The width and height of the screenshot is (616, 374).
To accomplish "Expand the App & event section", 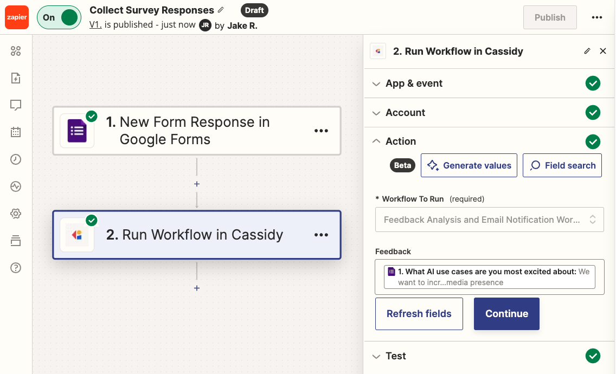I will (414, 83).
